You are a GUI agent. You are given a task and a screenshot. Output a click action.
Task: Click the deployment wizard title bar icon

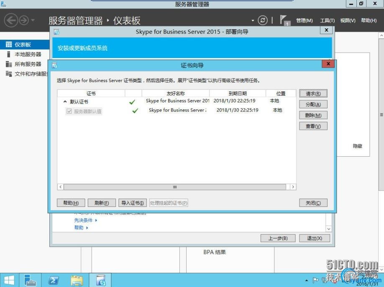pos(56,32)
